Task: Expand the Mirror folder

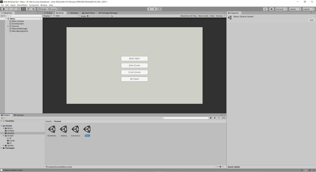Action: (3, 128)
